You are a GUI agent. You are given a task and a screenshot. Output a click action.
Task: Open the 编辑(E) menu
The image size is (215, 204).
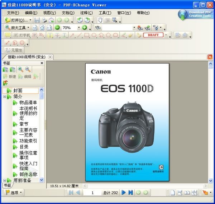[31, 13]
